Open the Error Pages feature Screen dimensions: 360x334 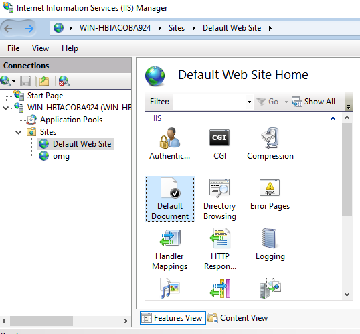[x=270, y=195]
